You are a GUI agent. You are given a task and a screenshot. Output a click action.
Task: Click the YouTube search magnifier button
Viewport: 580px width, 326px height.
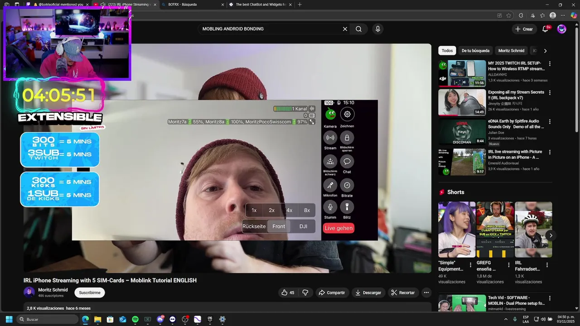(x=358, y=29)
